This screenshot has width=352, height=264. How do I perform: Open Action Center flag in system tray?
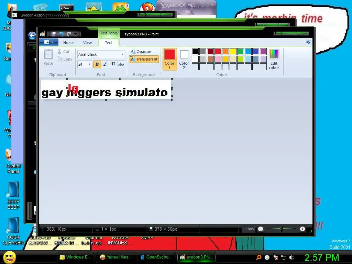(275, 257)
